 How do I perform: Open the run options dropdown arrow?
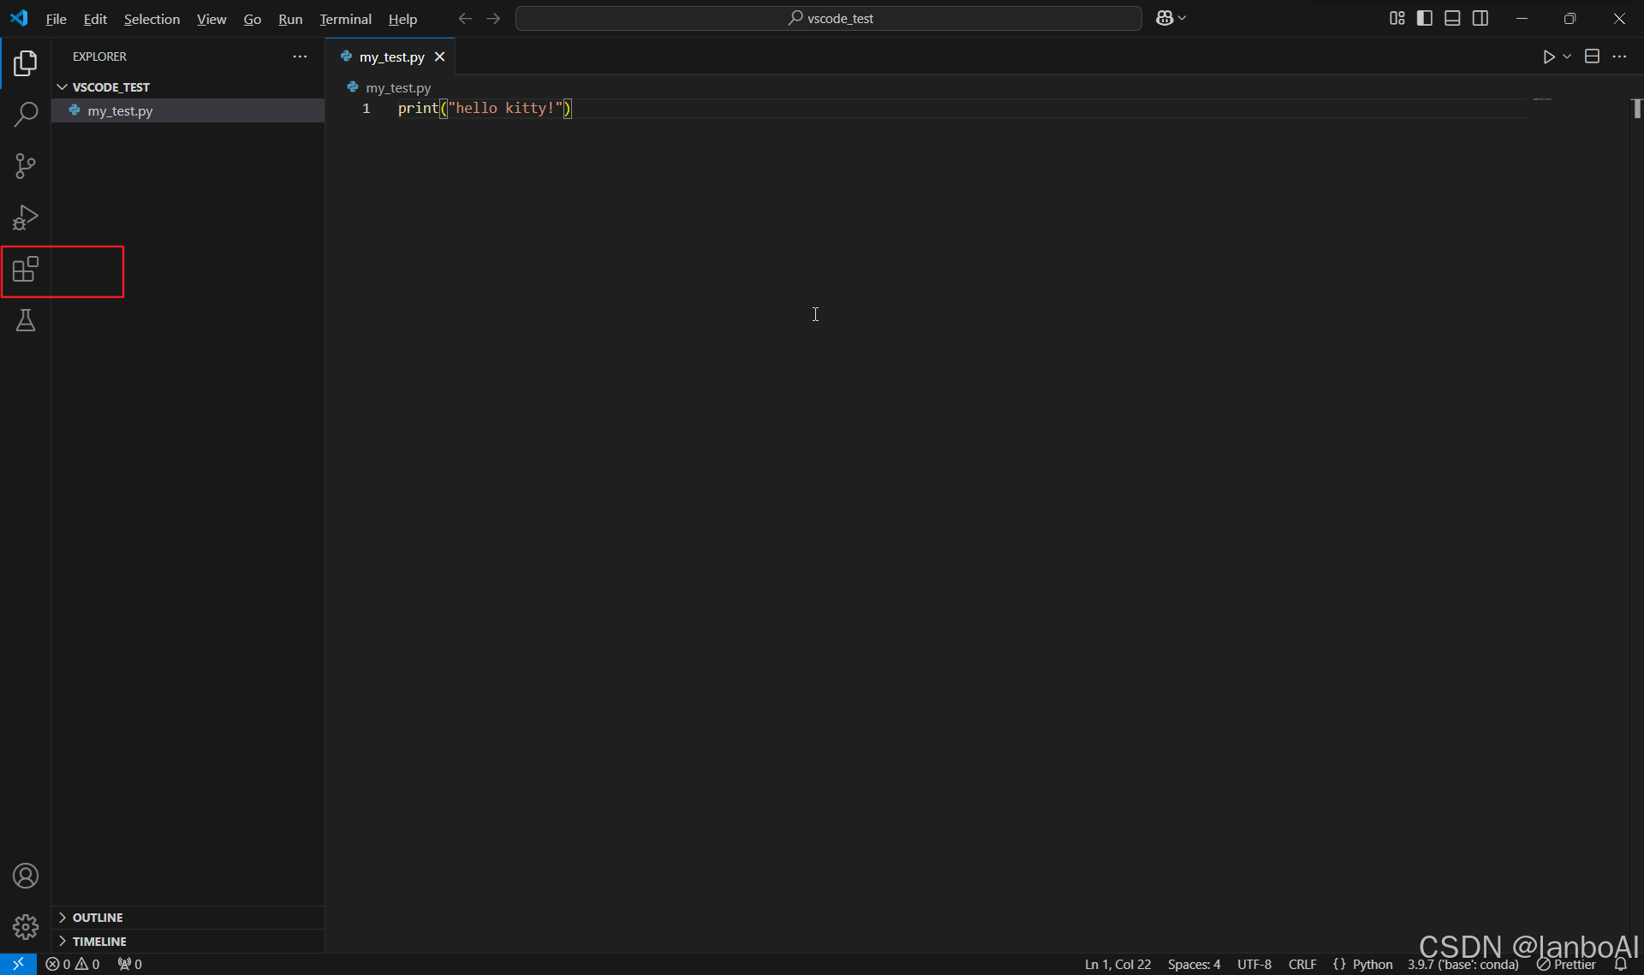coord(1567,56)
